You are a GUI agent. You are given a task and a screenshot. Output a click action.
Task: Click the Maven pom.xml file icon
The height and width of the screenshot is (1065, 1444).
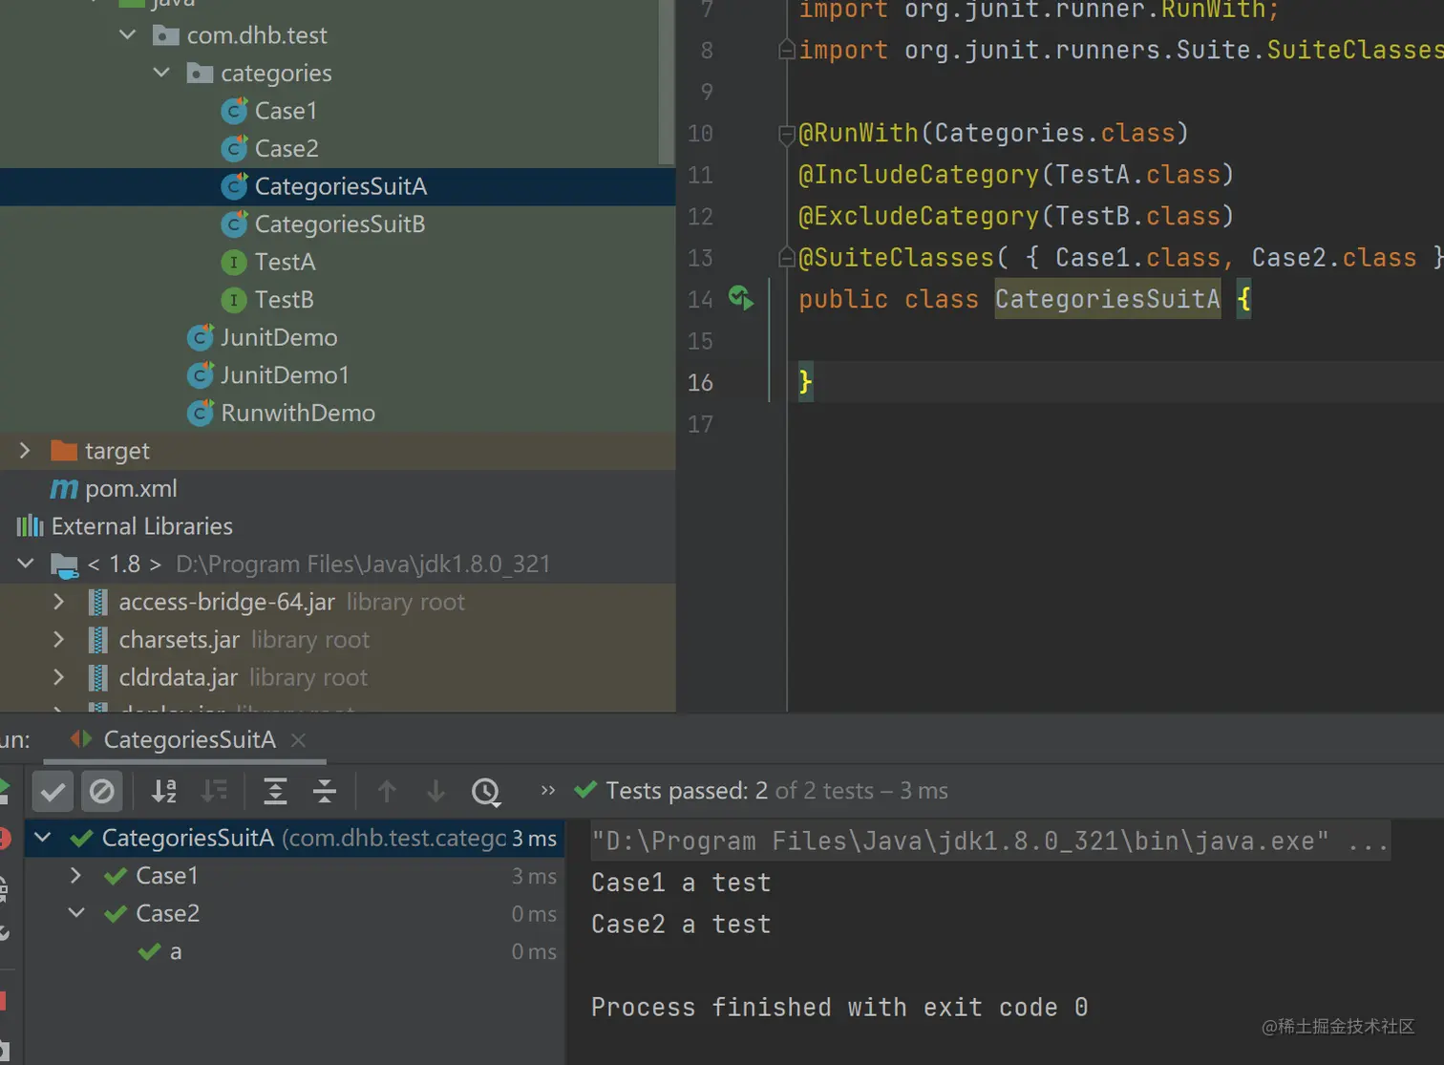click(x=64, y=489)
